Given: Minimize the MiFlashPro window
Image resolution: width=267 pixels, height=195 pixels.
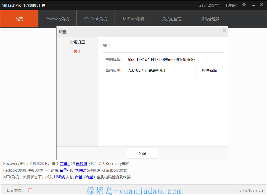Looking at the screenshot, I should pos(253,5).
